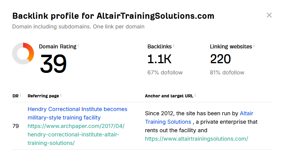Screen dimensions: 282x150
Task: Click the Domain Rating donut chart
Action: [x=23, y=54]
